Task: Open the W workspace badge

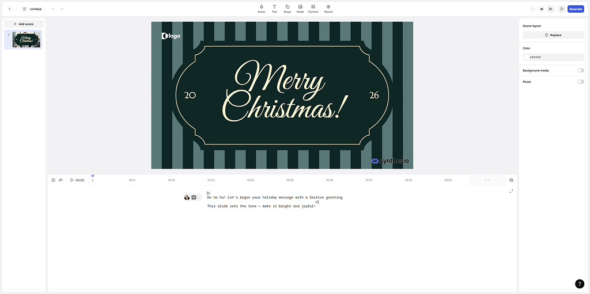Action: [x=542, y=9]
